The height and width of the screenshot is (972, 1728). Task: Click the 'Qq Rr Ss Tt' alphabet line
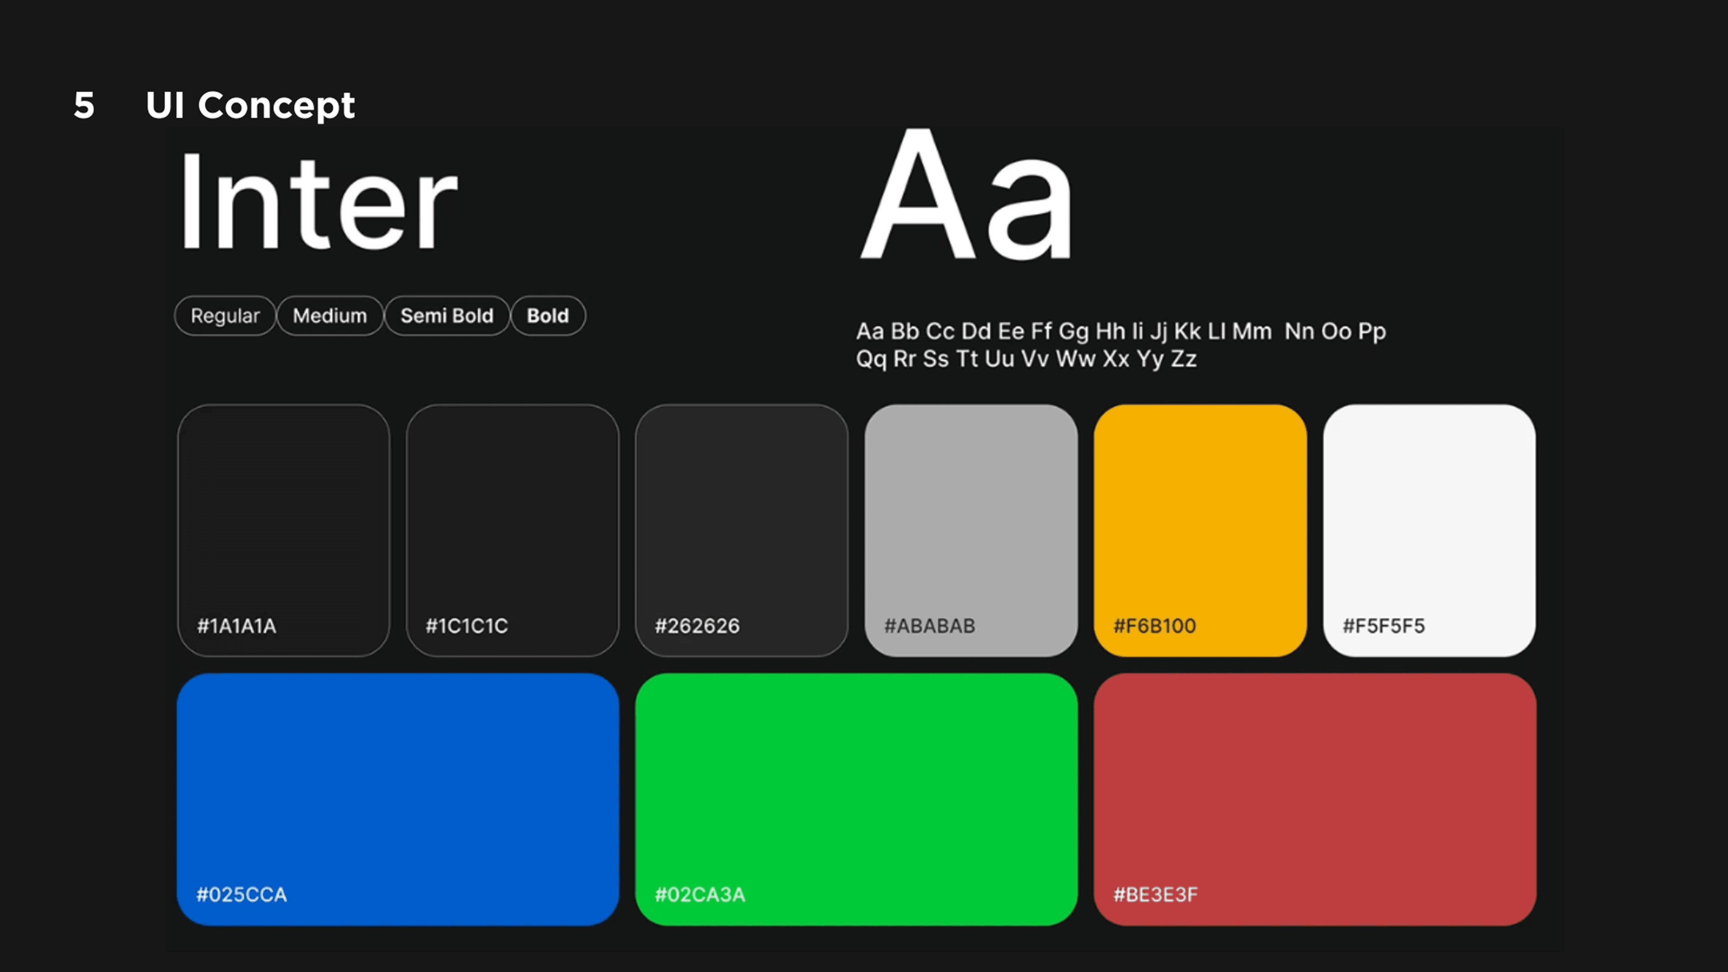1026,359
